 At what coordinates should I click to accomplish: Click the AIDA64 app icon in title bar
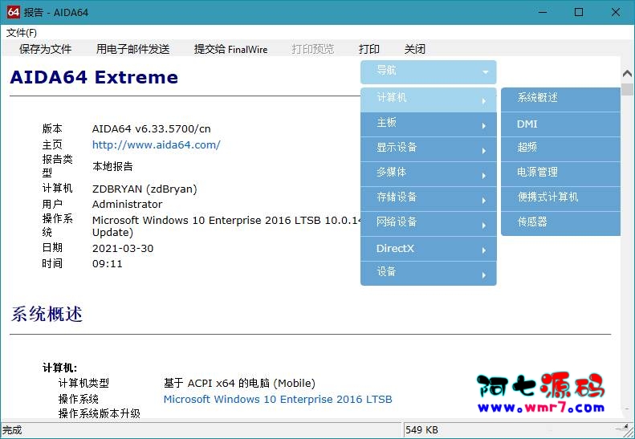[x=13, y=12]
